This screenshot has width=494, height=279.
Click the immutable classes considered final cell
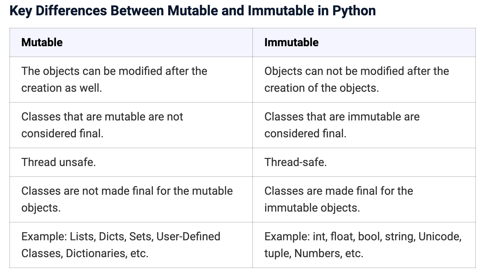click(364, 125)
